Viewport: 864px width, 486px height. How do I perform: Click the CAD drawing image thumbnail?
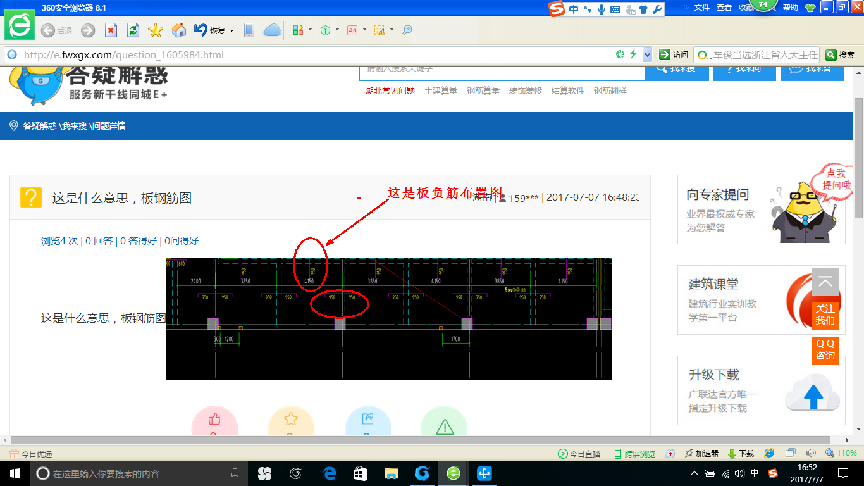(389, 319)
